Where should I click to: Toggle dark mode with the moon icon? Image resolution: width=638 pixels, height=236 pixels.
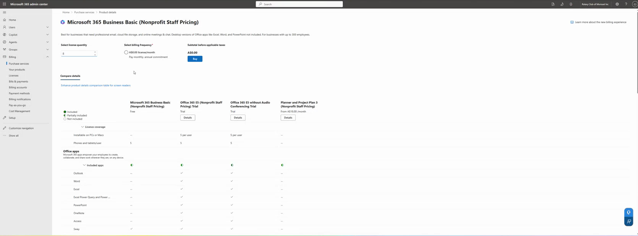(562, 4)
